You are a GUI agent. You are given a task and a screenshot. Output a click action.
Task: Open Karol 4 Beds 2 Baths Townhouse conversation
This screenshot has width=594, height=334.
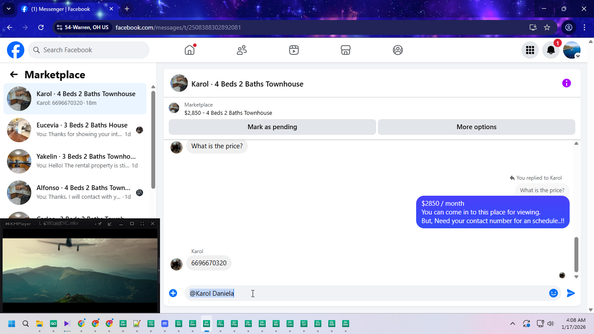pyautogui.click(x=75, y=99)
